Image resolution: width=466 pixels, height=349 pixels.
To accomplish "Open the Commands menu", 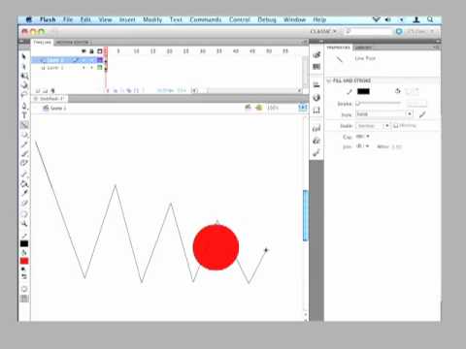I will [206, 19].
